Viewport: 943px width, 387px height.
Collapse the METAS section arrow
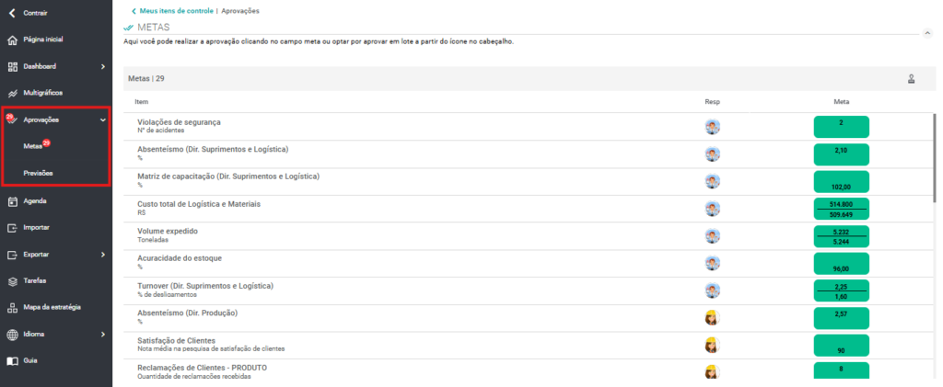[926, 34]
